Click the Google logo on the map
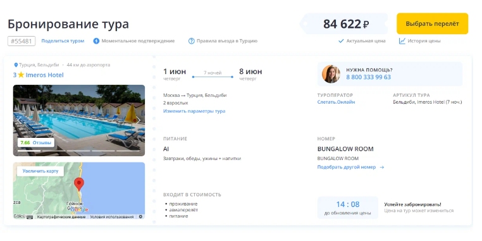The width and height of the screenshot is (482, 241). click(x=79, y=209)
